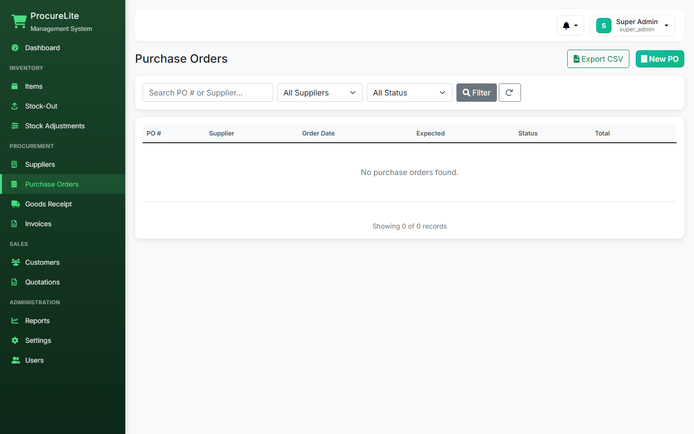The height and width of the screenshot is (434, 694).
Task: Click the Settings gear icon
Action: (15, 340)
